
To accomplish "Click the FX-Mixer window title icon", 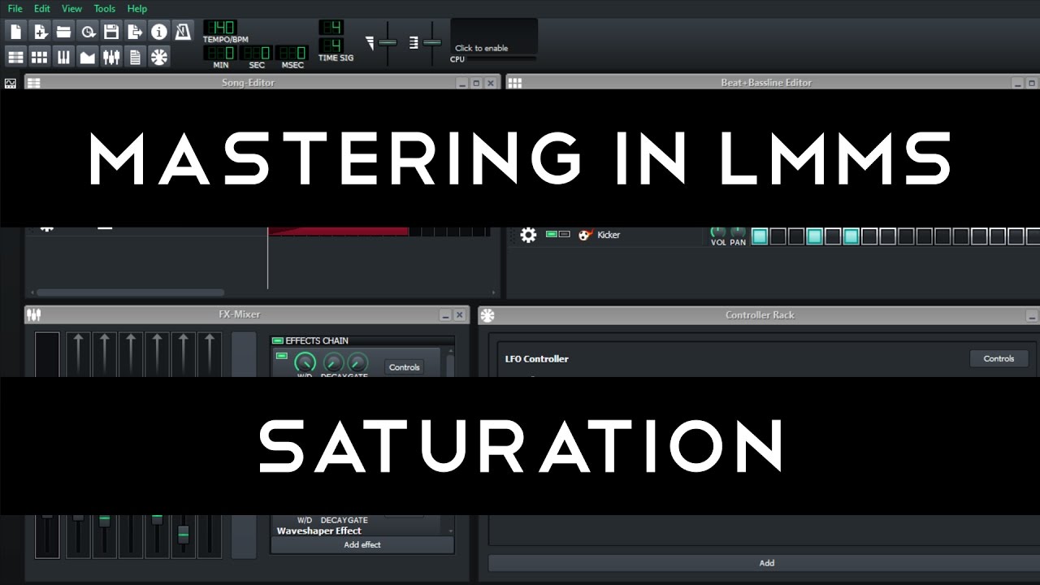I will click(x=34, y=314).
